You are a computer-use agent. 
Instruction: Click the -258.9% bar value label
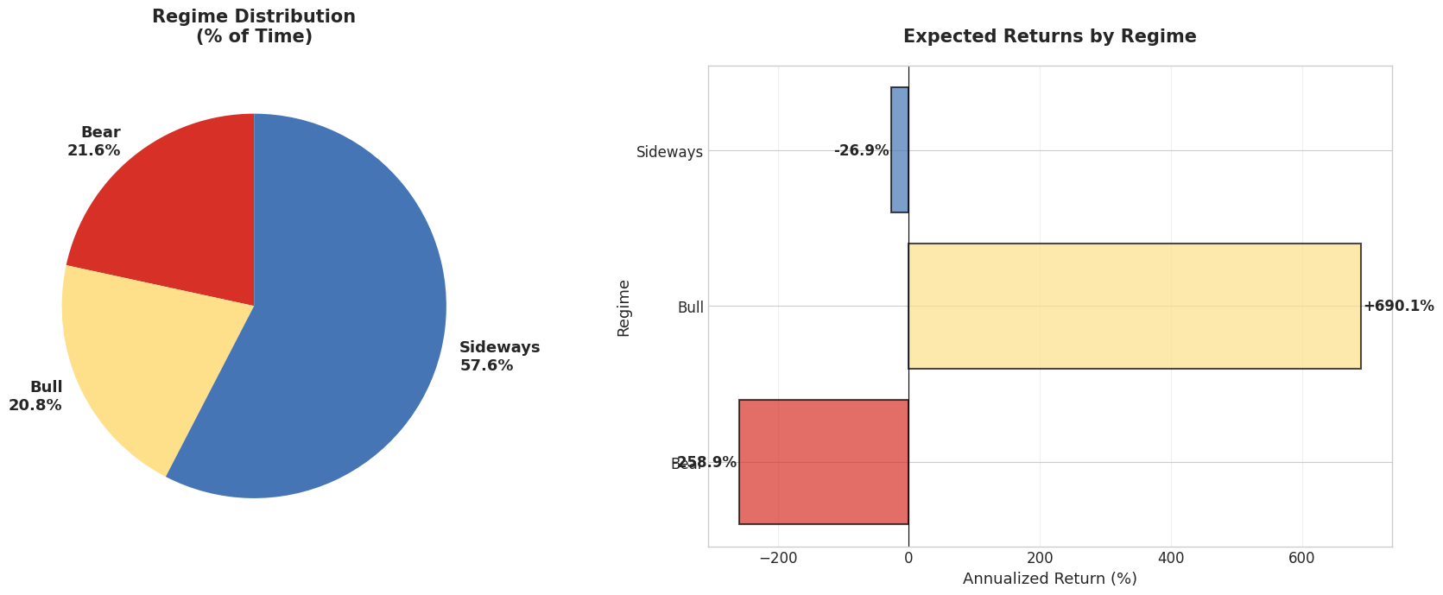tap(708, 462)
